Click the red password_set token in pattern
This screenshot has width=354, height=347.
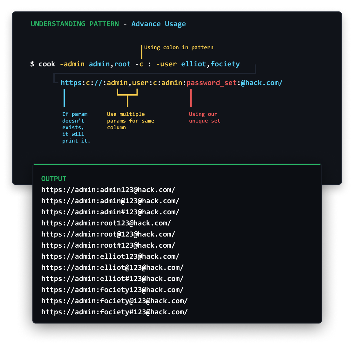pyautogui.click(x=211, y=83)
